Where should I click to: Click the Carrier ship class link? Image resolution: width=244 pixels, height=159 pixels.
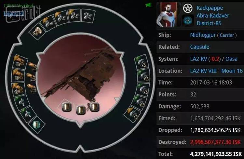(227, 35)
